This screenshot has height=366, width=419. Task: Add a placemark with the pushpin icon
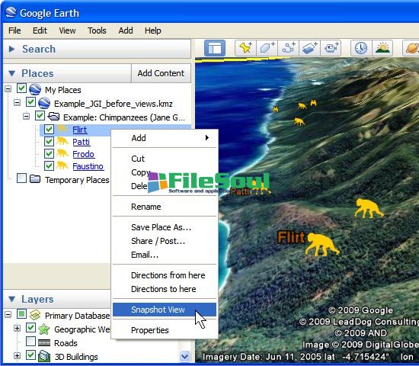point(245,48)
